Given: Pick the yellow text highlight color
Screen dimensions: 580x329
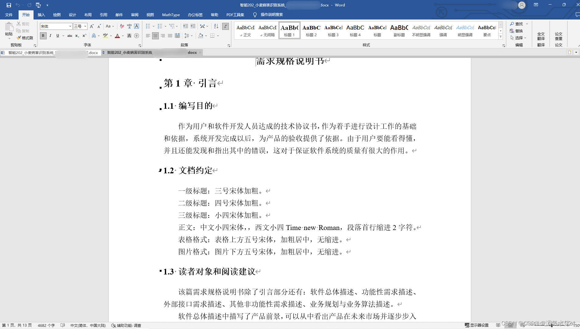Looking at the screenshot, I should [105, 36].
